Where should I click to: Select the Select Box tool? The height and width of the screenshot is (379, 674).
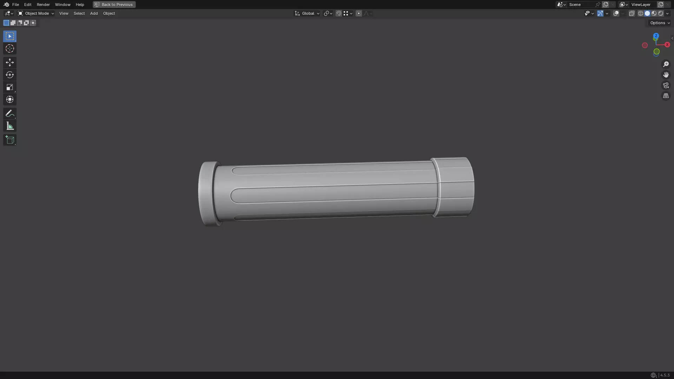(10, 36)
